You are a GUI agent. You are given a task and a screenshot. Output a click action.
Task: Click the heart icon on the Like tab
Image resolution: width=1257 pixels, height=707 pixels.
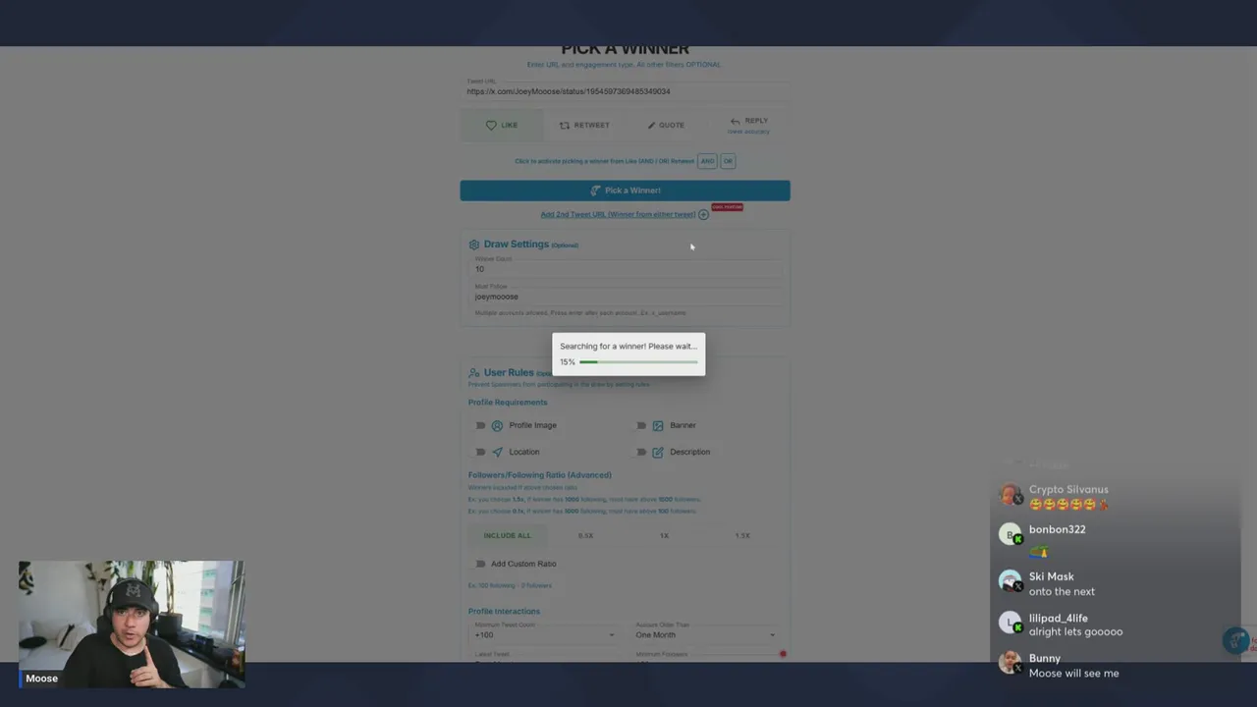click(491, 125)
